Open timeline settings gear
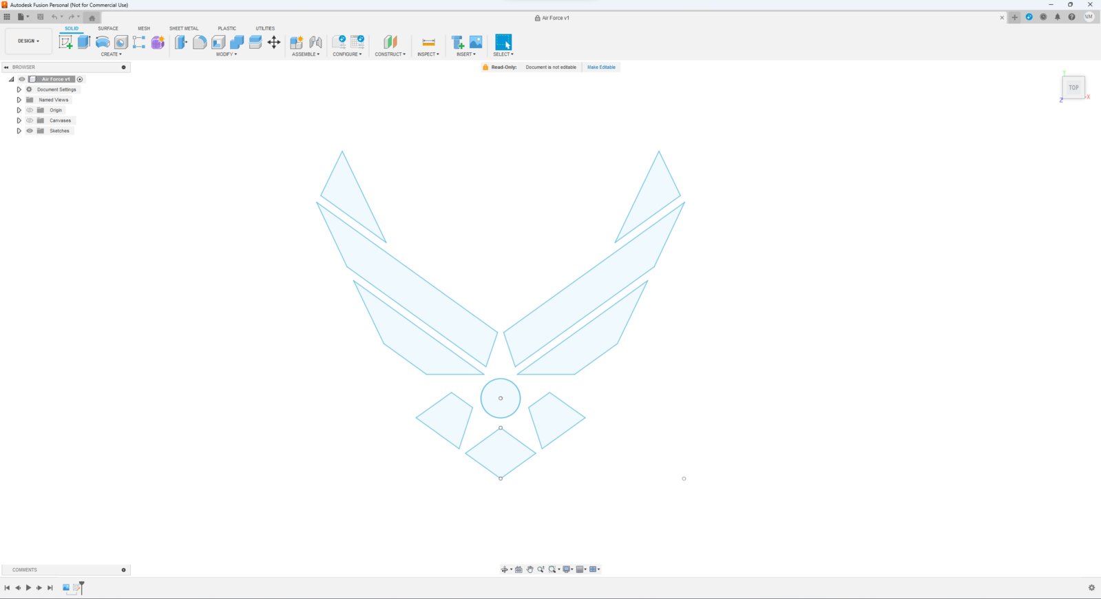This screenshot has width=1101, height=599. pyautogui.click(x=1091, y=588)
